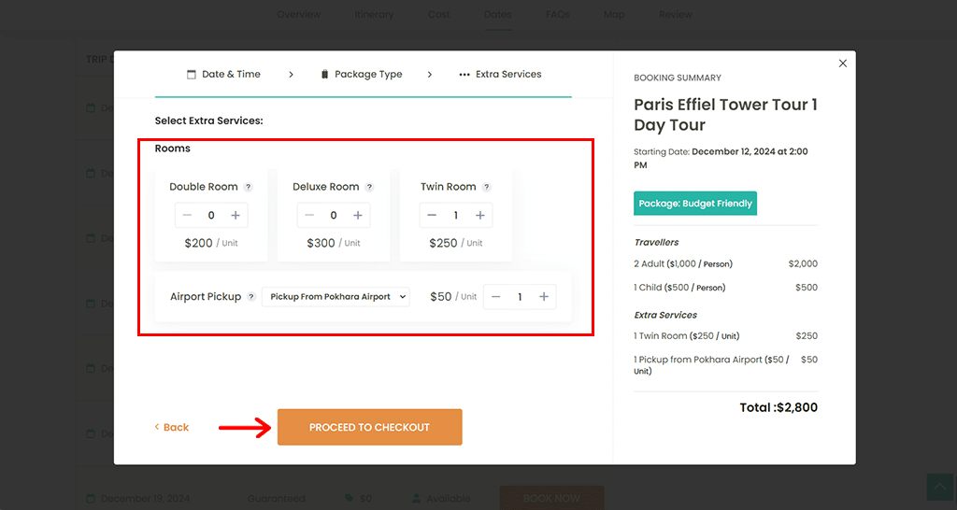
Task: Select the Extra Services step
Action: tap(500, 75)
